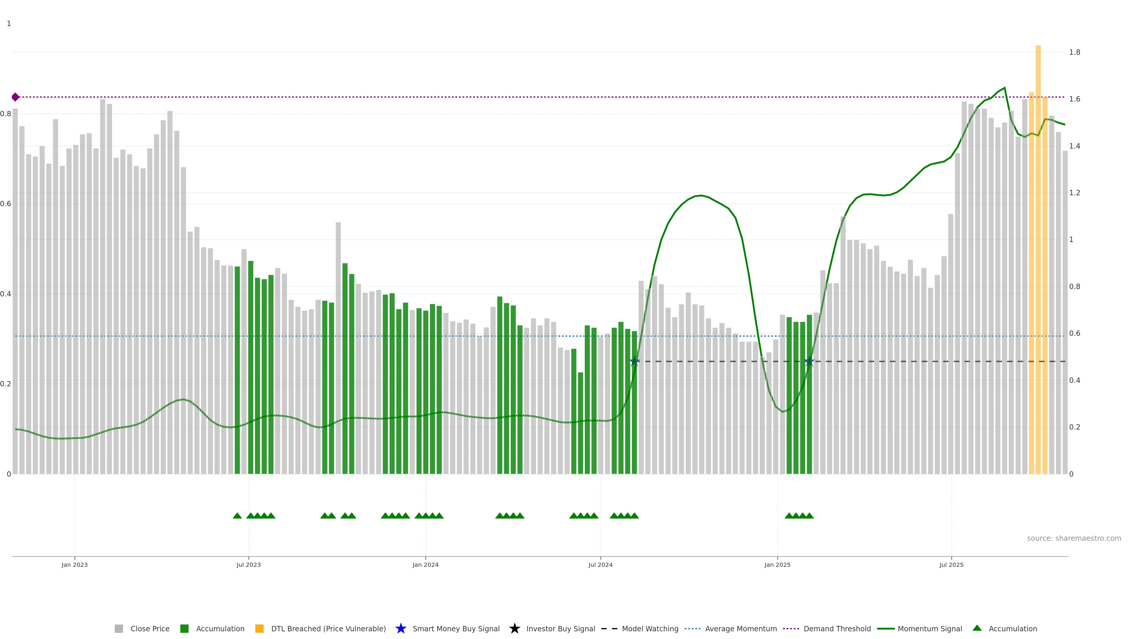
Task: Click the black star Investor Buy Signal icon
Action: coord(514,628)
